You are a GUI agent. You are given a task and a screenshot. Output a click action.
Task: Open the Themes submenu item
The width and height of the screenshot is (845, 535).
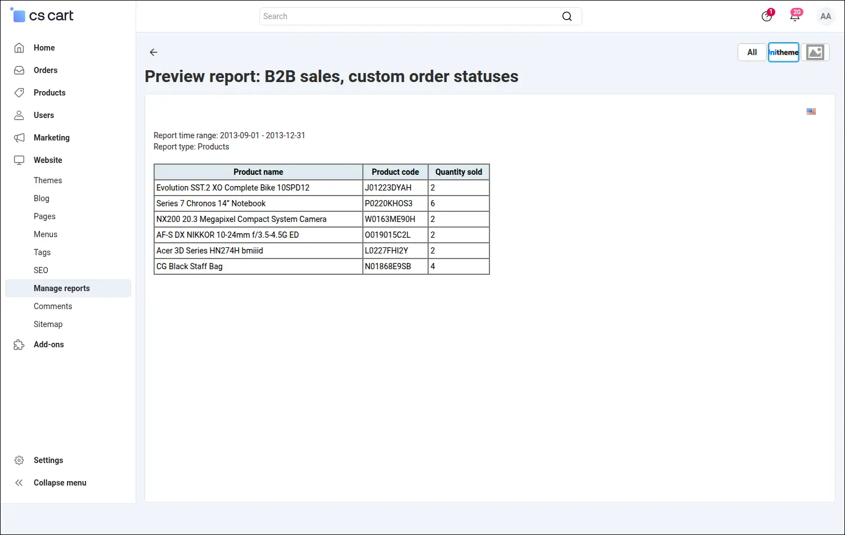[x=48, y=180]
